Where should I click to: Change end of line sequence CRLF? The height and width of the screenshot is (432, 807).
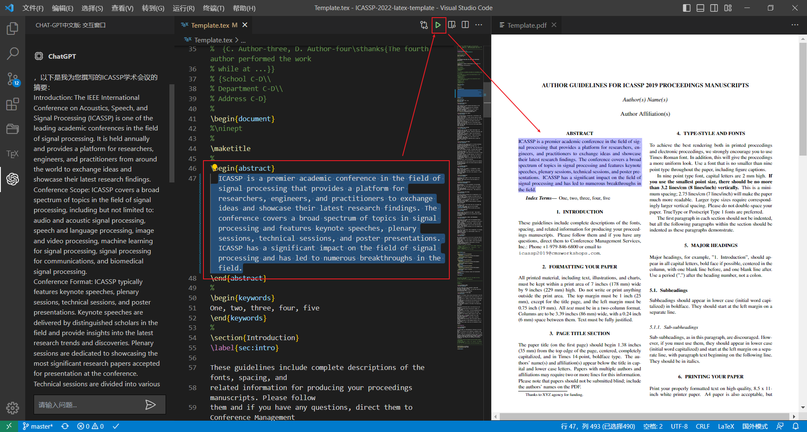pos(703,426)
